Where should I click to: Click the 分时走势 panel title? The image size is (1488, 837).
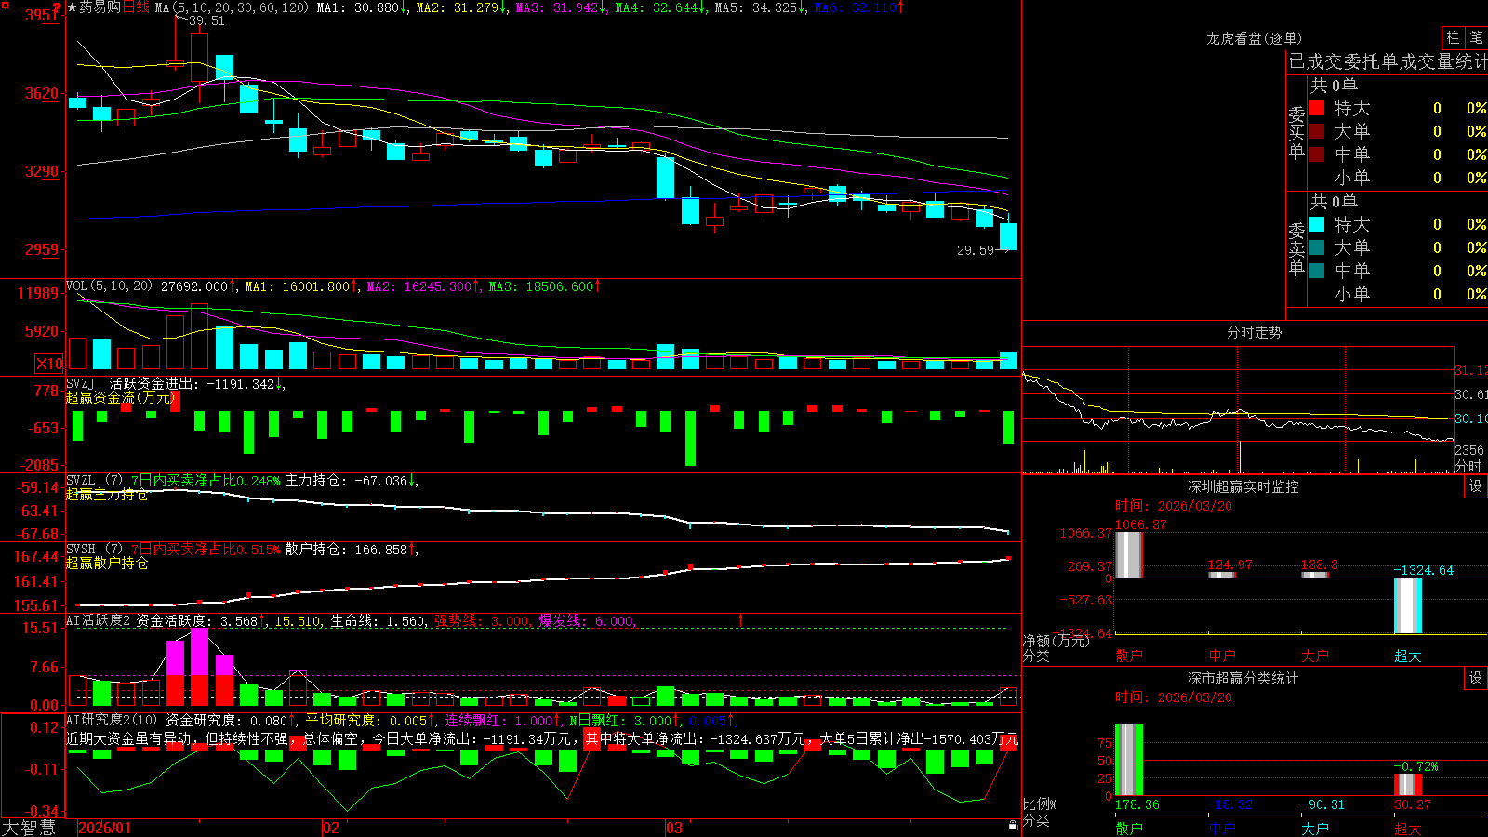(1254, 332)
